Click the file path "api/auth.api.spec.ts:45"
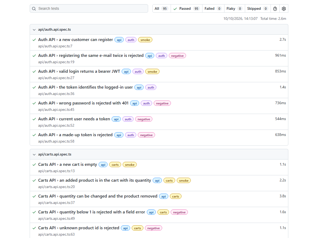 click(56, 110)
